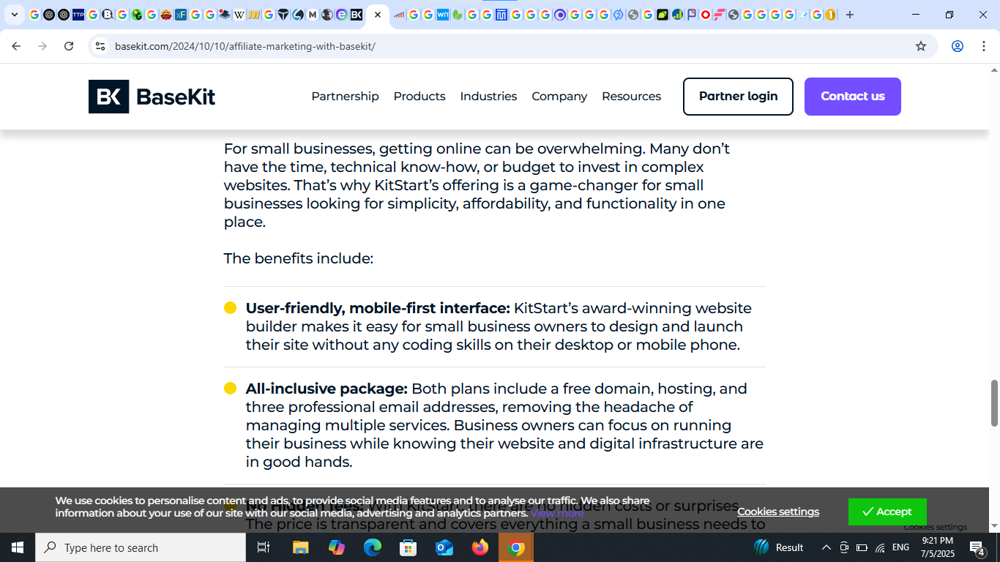Reload the current BaseKit page
The image size is (1000, 562).
tap(69, 46)
